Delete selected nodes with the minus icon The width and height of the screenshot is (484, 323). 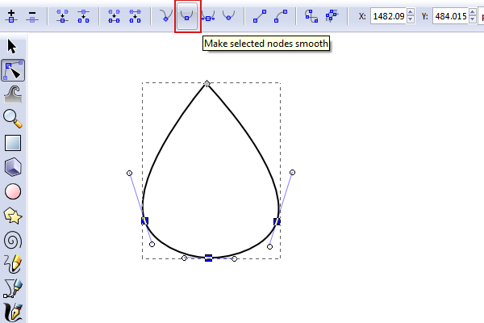[x=32, y=15]
